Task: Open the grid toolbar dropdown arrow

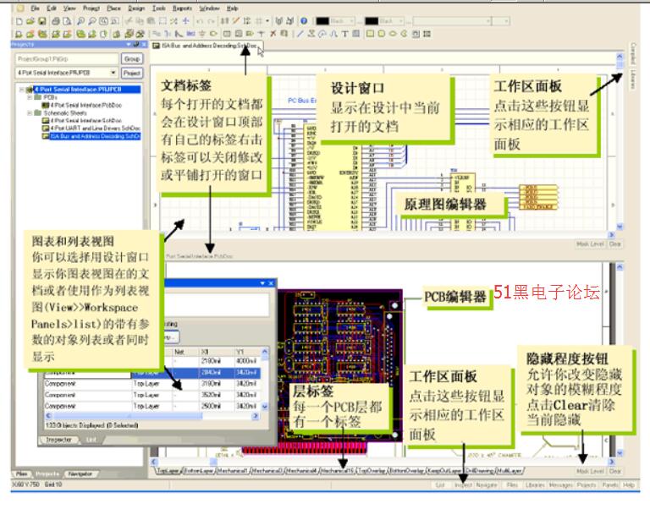Action: 267,21
